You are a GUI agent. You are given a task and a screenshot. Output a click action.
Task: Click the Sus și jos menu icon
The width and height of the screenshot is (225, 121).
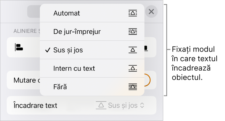[x=133, y=50]
